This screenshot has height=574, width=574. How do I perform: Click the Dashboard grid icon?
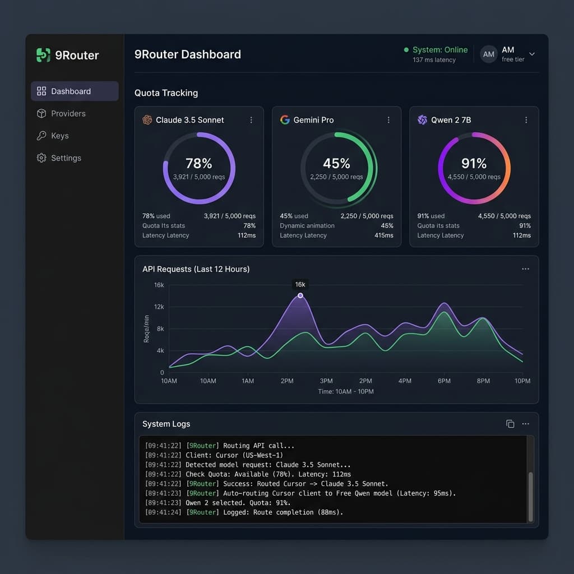tap(41, 91)
